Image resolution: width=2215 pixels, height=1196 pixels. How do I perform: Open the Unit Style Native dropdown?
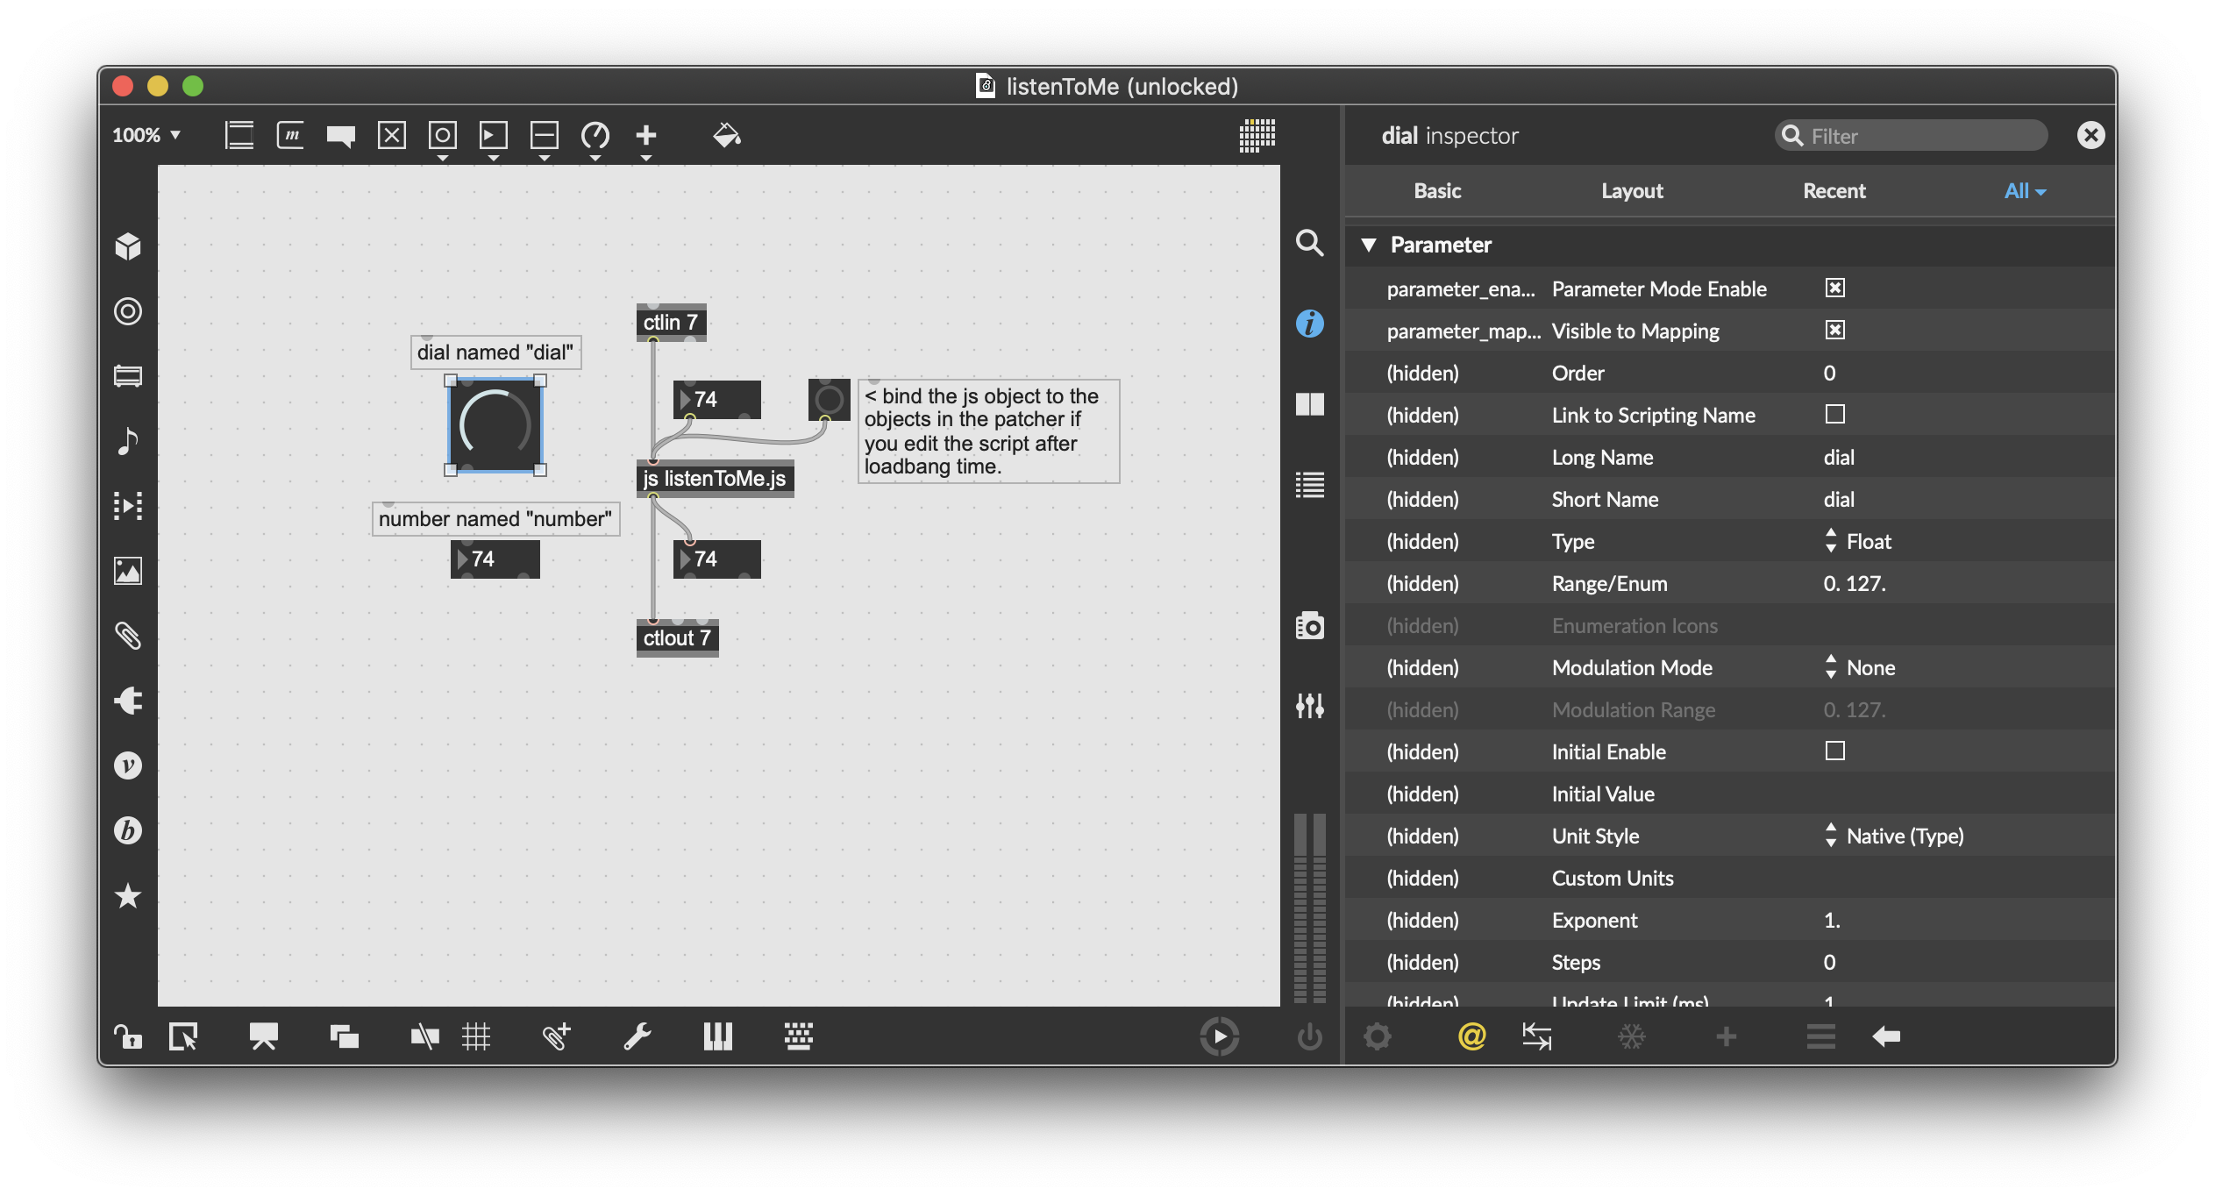(1895, 836)
